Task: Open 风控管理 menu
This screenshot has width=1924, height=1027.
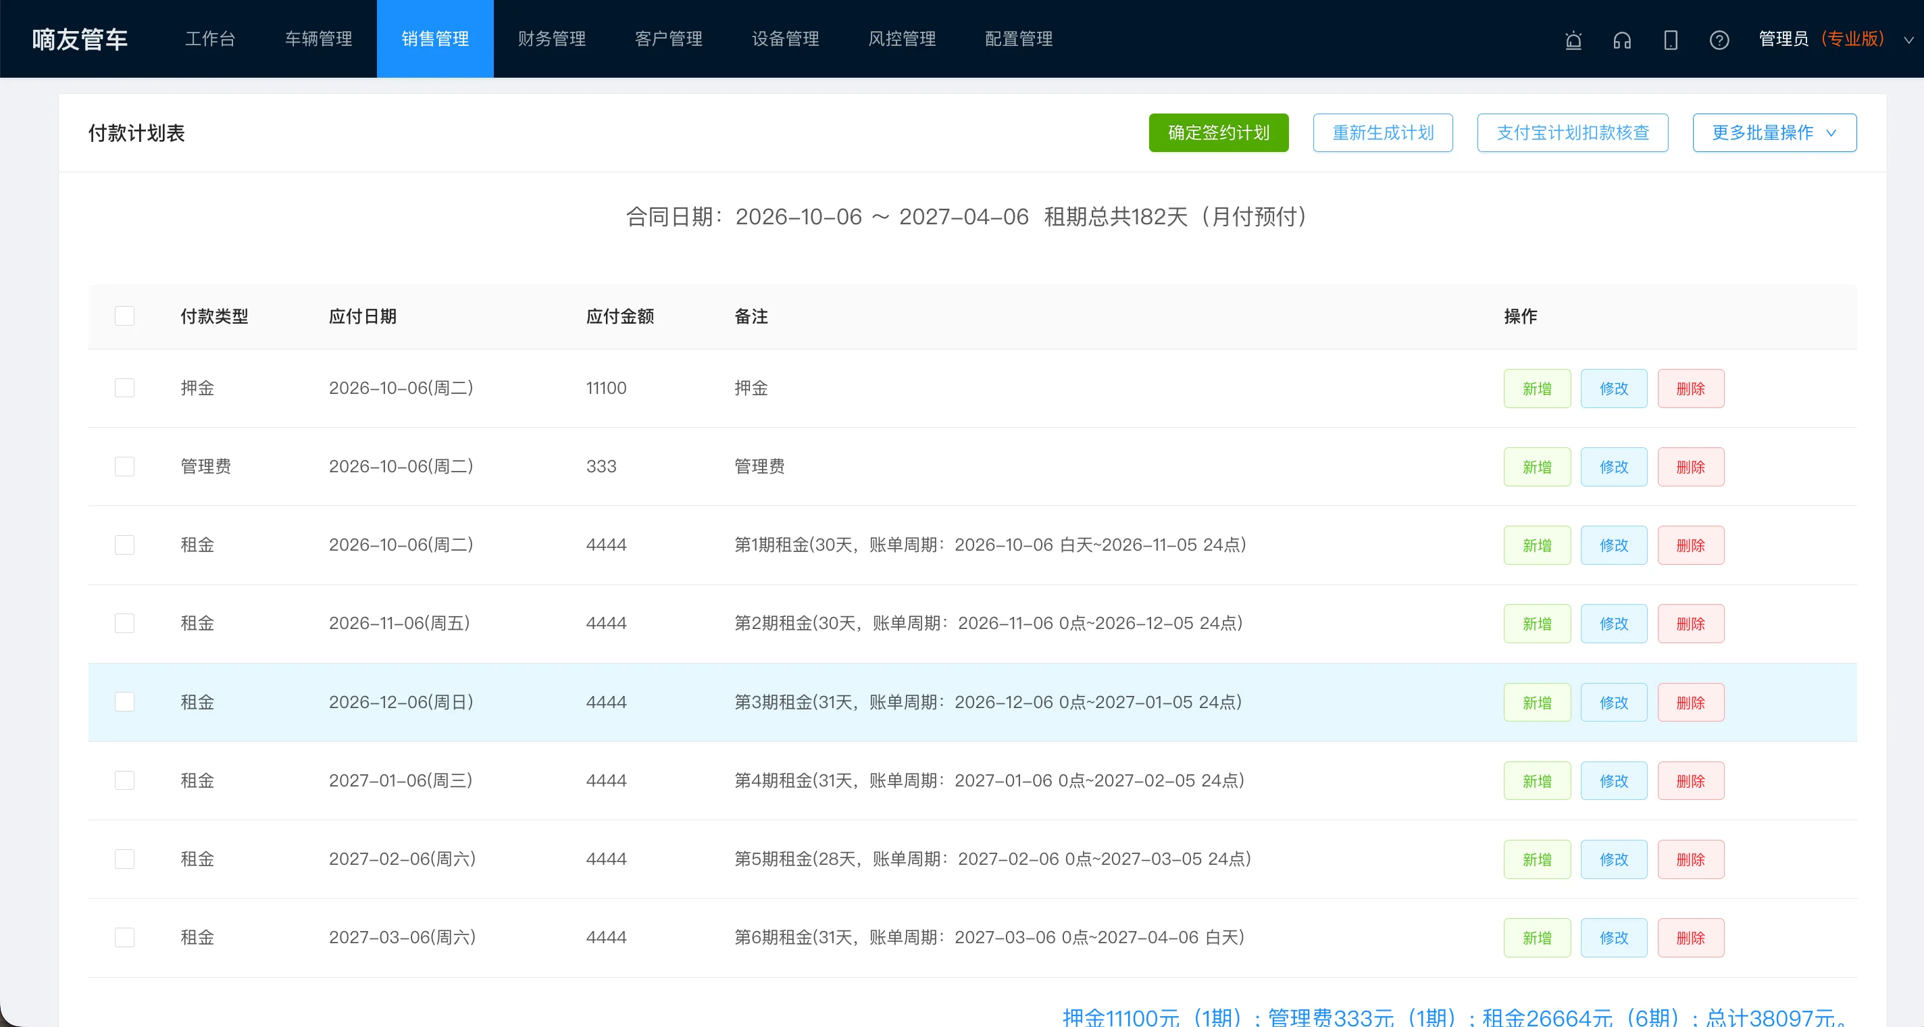Action: pyautogui.click(x=903, y=39)
